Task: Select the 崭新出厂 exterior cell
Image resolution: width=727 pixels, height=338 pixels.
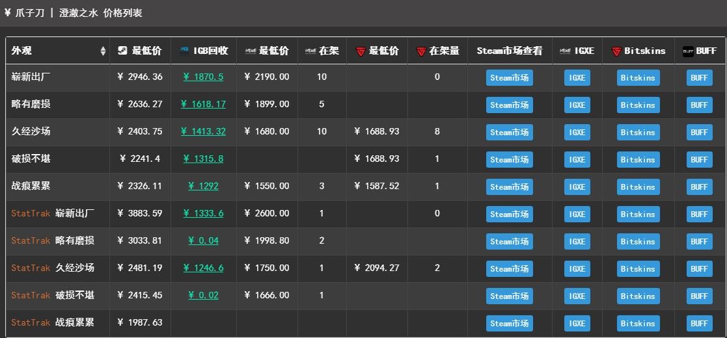Action: [x=57, y=77]
